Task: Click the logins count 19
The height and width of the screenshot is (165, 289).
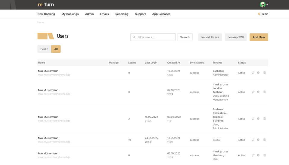Action: 129,140
